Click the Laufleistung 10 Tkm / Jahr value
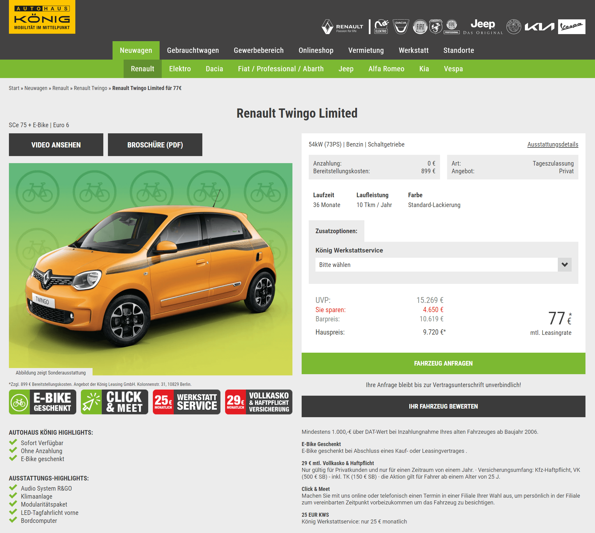Image resolution: width=595 pixels, height=533 pixels. (x=374, y=205)
